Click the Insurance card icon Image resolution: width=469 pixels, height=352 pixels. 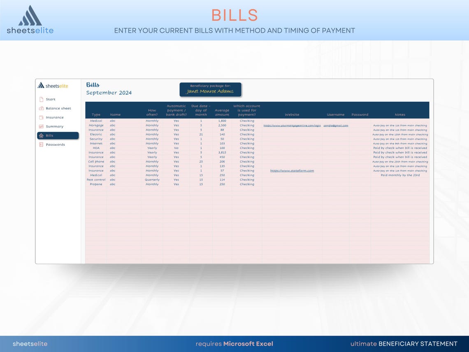click(x=41, y=117)
